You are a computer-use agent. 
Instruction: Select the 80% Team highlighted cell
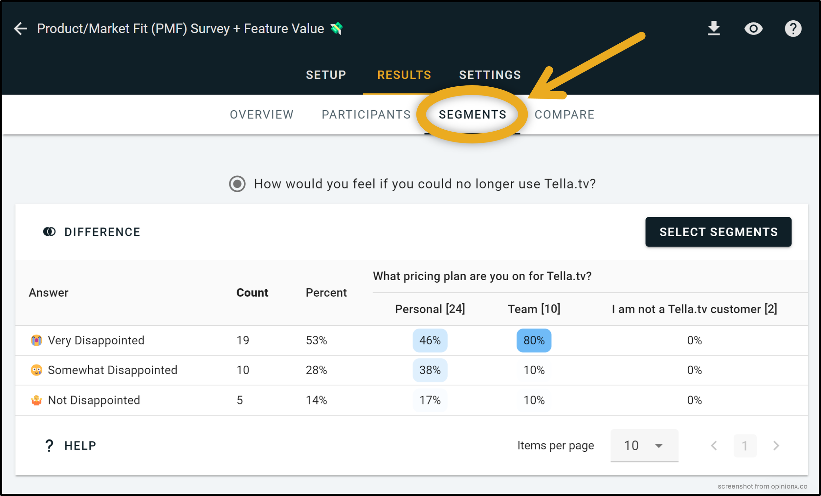(x=533, y=340)
